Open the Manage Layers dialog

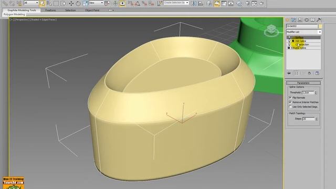pyautogui.click(x=209, y=3)
